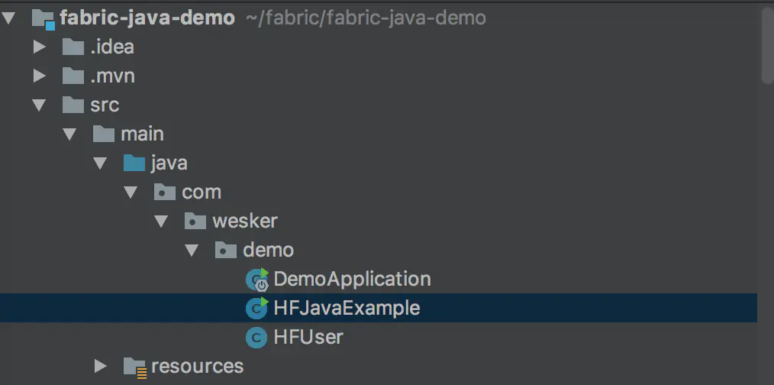Click the project tree vertical scrollbar thumb
Image resolution: width=774 pixels, height=385 pixels.
pyautogui.click(x=768, y=47)
